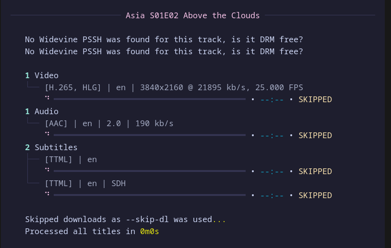The width and height of the screenshot is (391, 248).
Task: Click the Audio track's SKIPPED status
Action: click(315, 135)
